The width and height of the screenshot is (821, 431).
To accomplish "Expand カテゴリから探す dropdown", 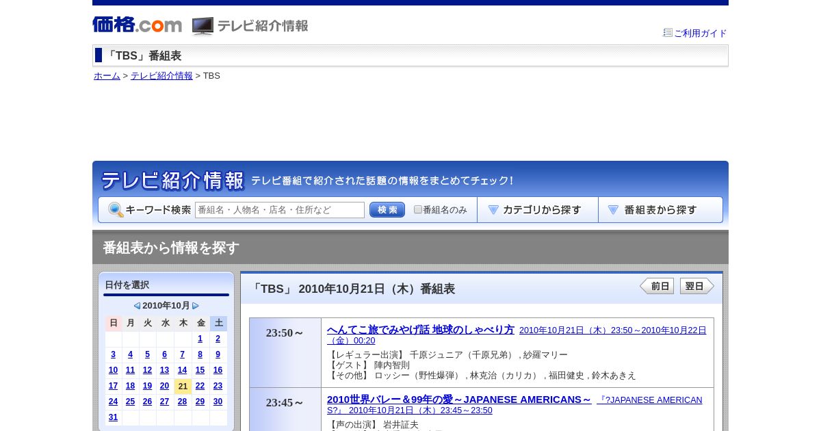I will click(538, 210).
